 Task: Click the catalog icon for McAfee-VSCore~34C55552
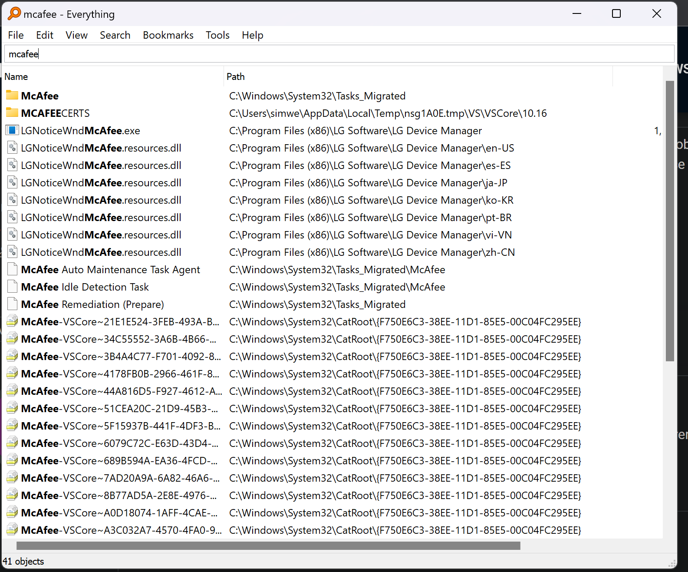click(12, 338)
